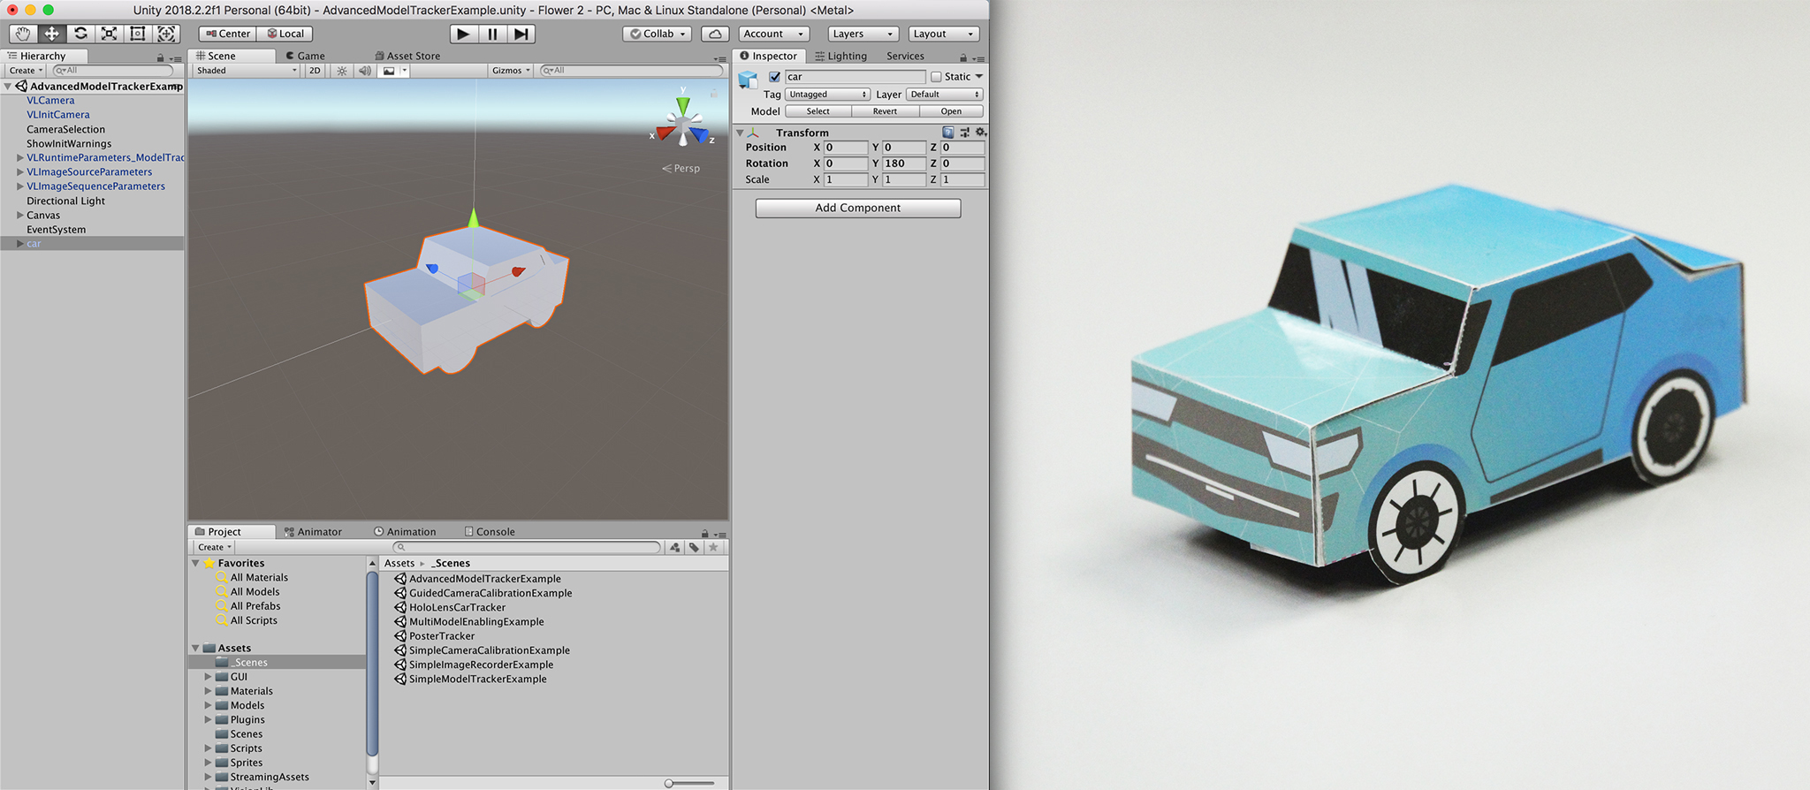1810x790 pixels.
Task: Click the Step frame button
Action: (x=521, y=34)
